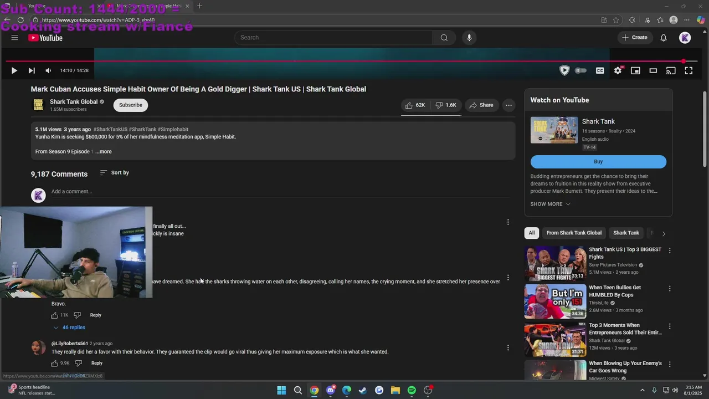Open the account avatar menu
The image size is (709, 399).
pos(685,38)
